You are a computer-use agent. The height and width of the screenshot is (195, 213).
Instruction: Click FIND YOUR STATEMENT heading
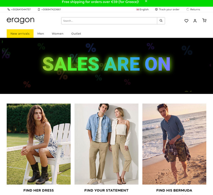tap(106, 190)
